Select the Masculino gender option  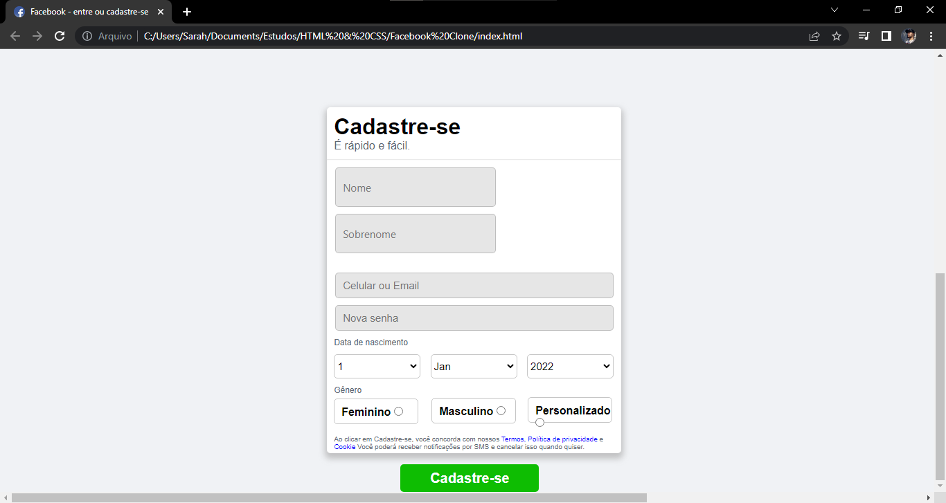click(x=501, y=410)
